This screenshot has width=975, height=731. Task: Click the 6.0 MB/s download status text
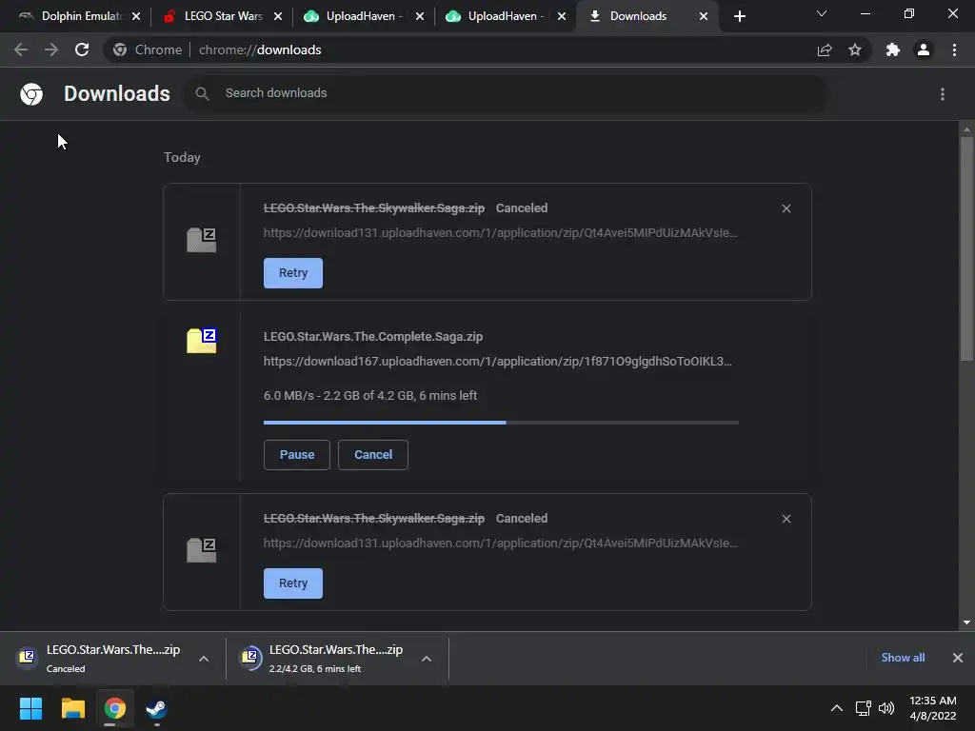370,395
